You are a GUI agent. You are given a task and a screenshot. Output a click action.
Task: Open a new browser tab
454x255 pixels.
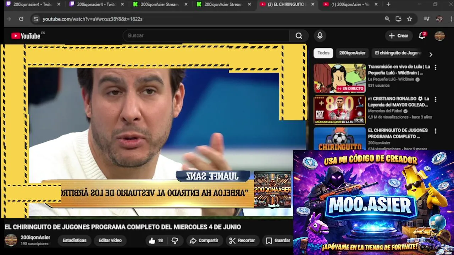point(388,5)
